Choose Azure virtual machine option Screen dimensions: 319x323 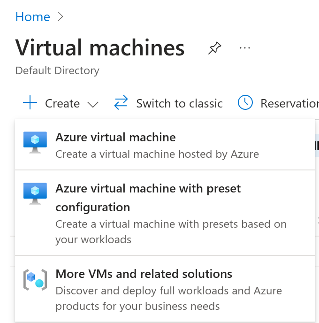click(165, 145)
